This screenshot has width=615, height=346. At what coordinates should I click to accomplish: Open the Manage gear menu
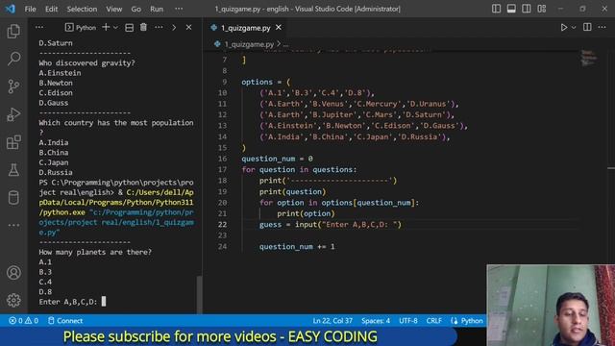[x=13, y=300]
